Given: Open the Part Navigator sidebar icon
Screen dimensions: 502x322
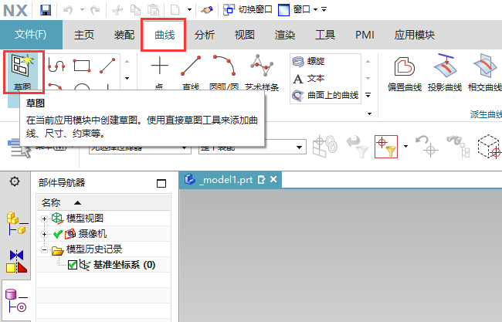Looking at the screenshot, I should click(x=16, y=300).
